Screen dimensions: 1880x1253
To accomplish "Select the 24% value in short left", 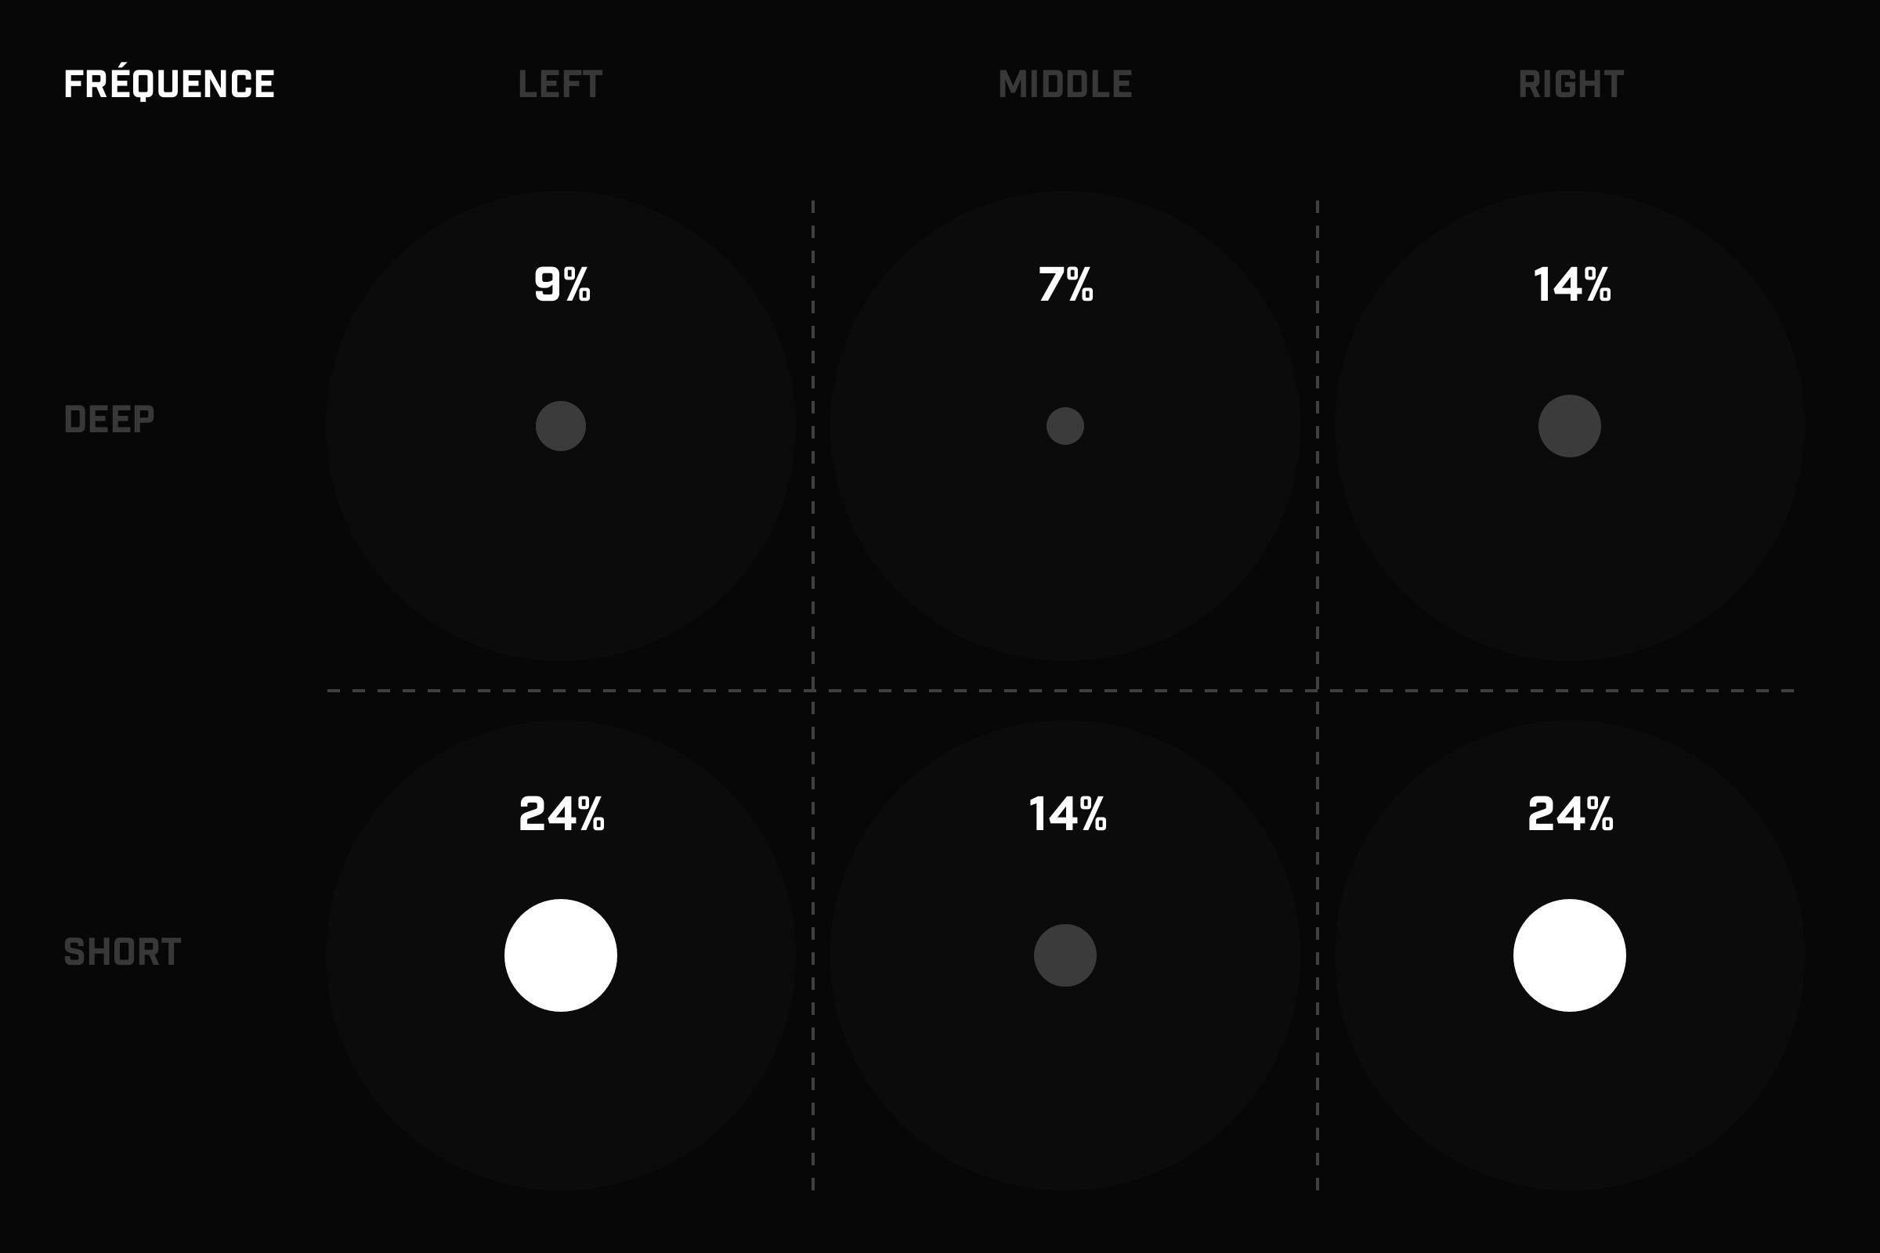I will pyautogui.click(x=562, y=814).
